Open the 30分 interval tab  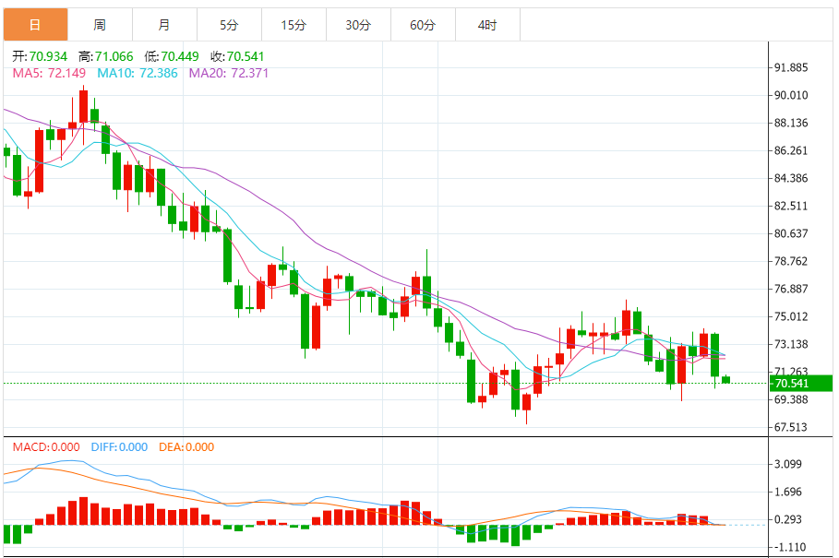pyautogui.click(x=358, y=25)
